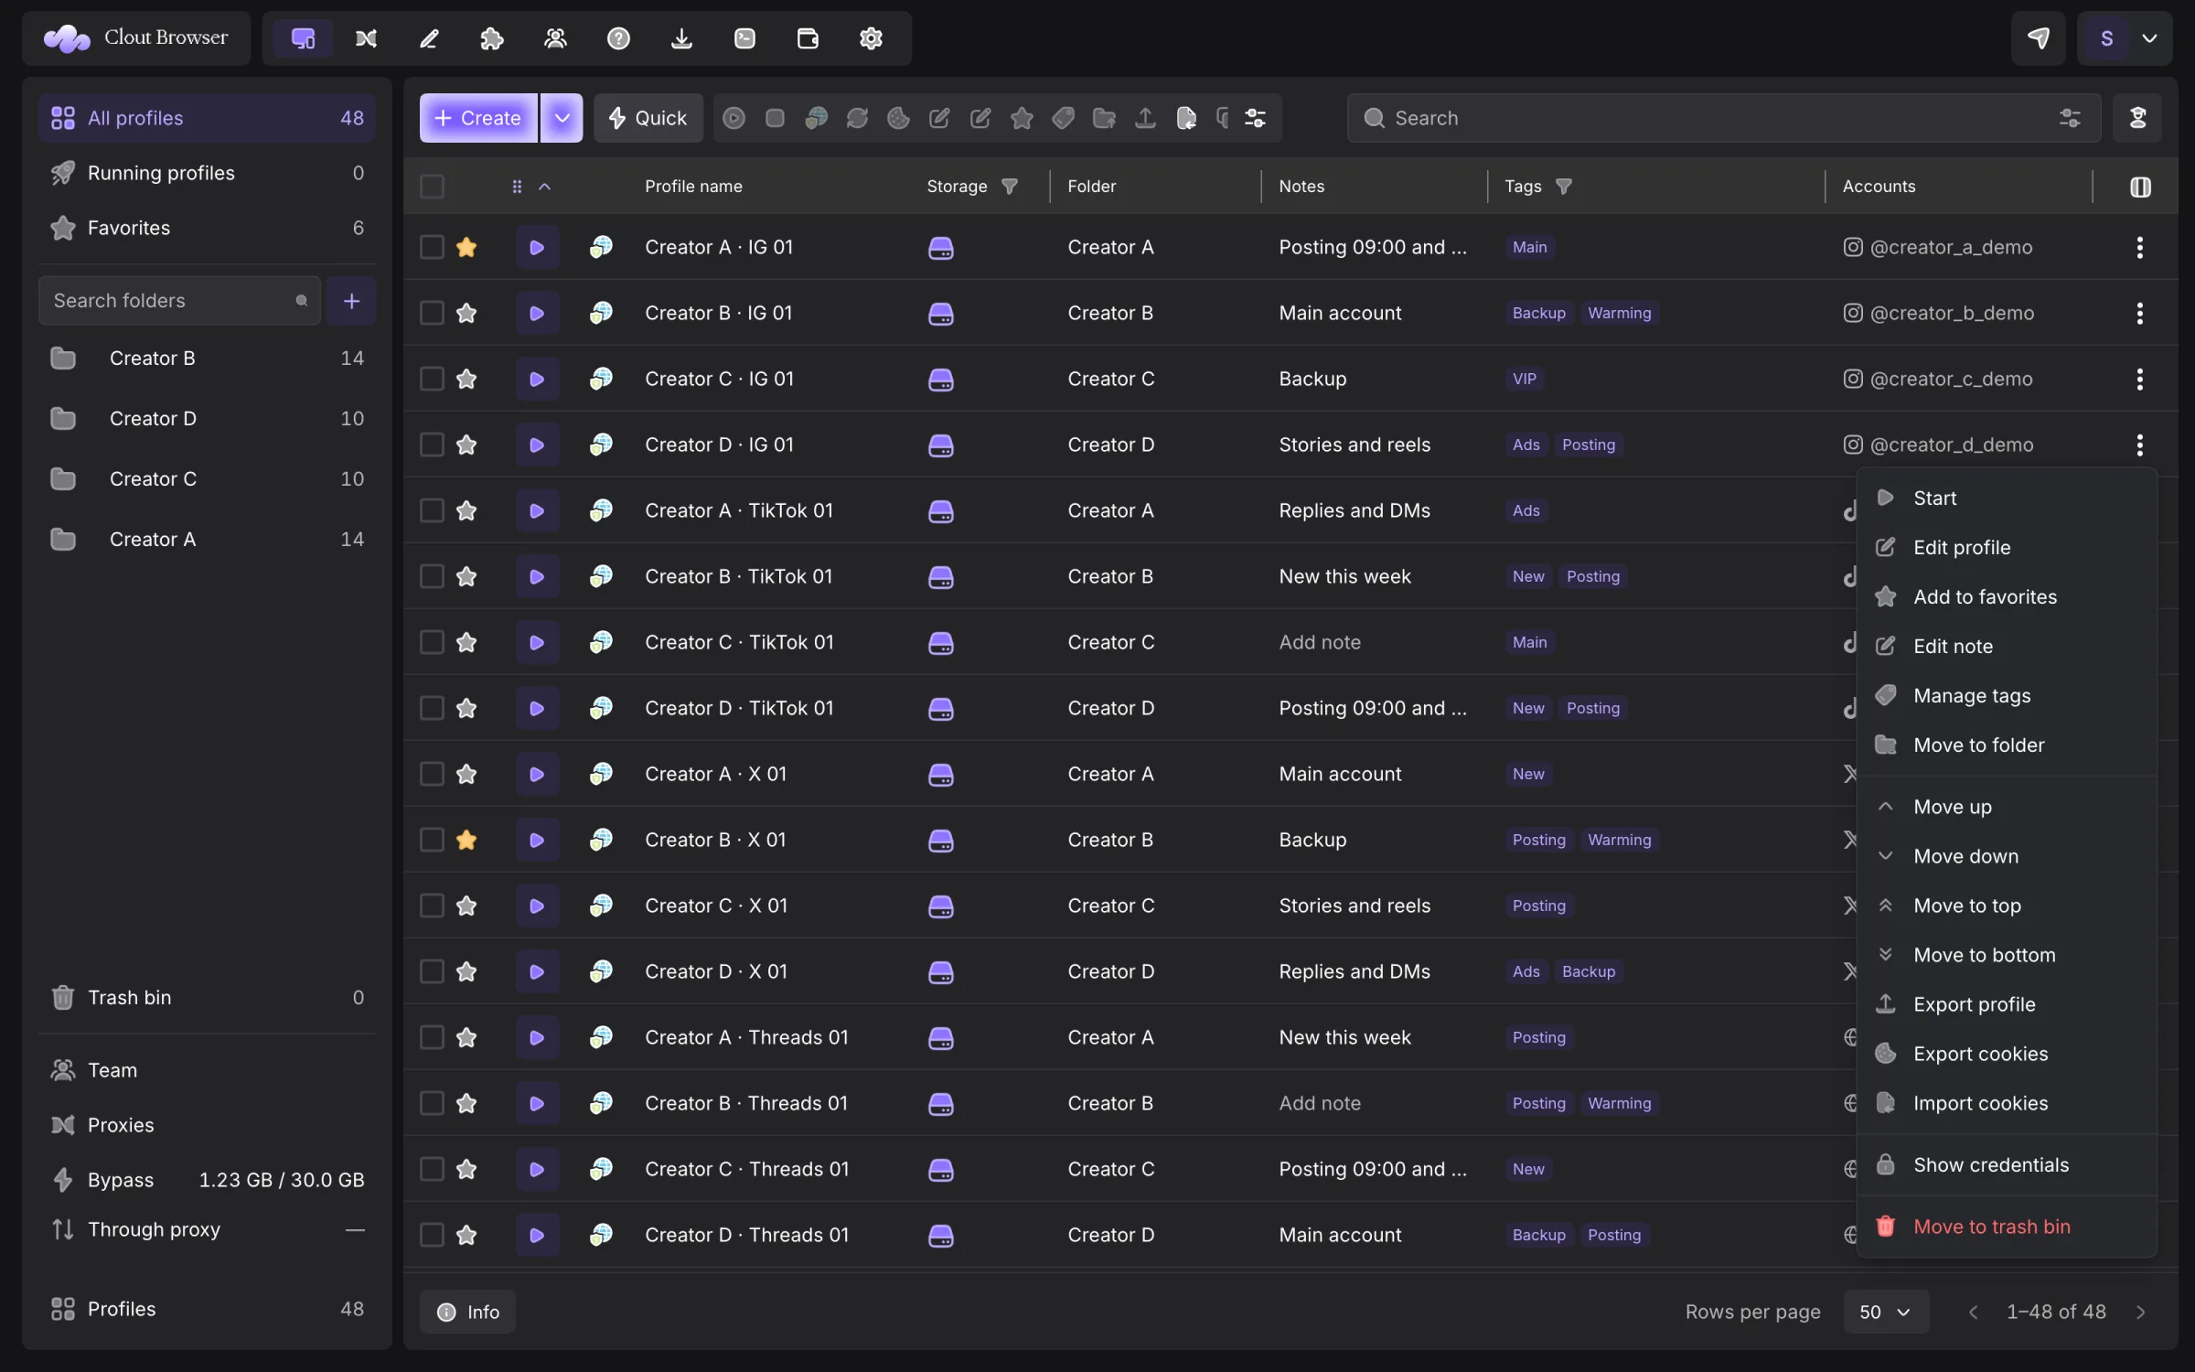Click the paper plane icon at top right
The height and width of the screenshot is (1372, 2195).
[2038, 38]
